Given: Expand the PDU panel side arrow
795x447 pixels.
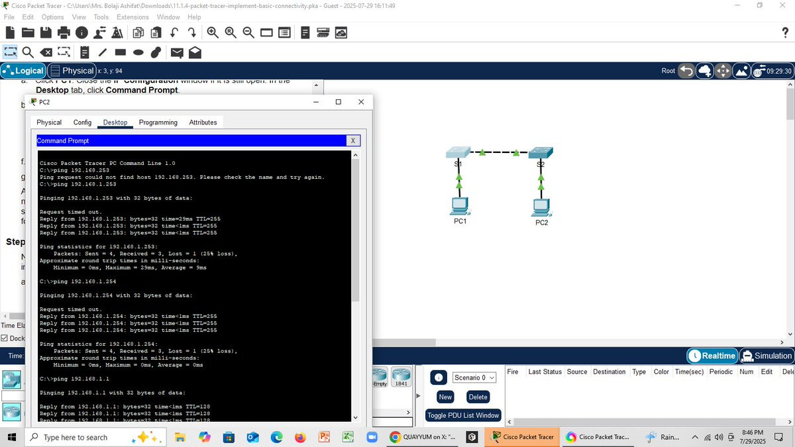Looking at the screenshot, I should point(417,396).
